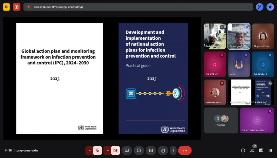Expand video settings arrow beside camera

tap(107, 150)
